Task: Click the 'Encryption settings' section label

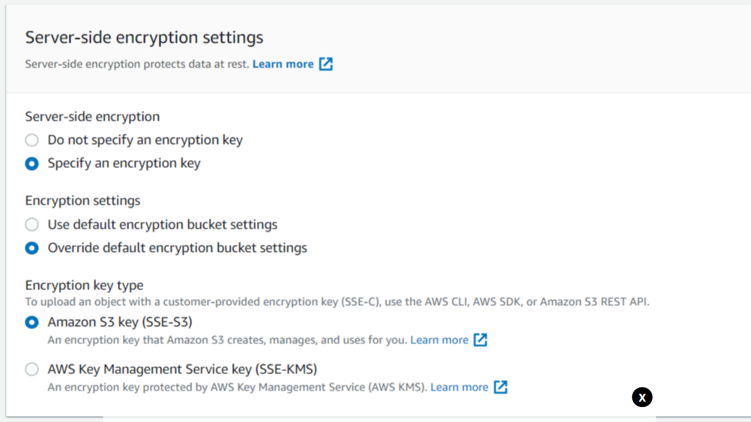Action: (x=83, y=200)
